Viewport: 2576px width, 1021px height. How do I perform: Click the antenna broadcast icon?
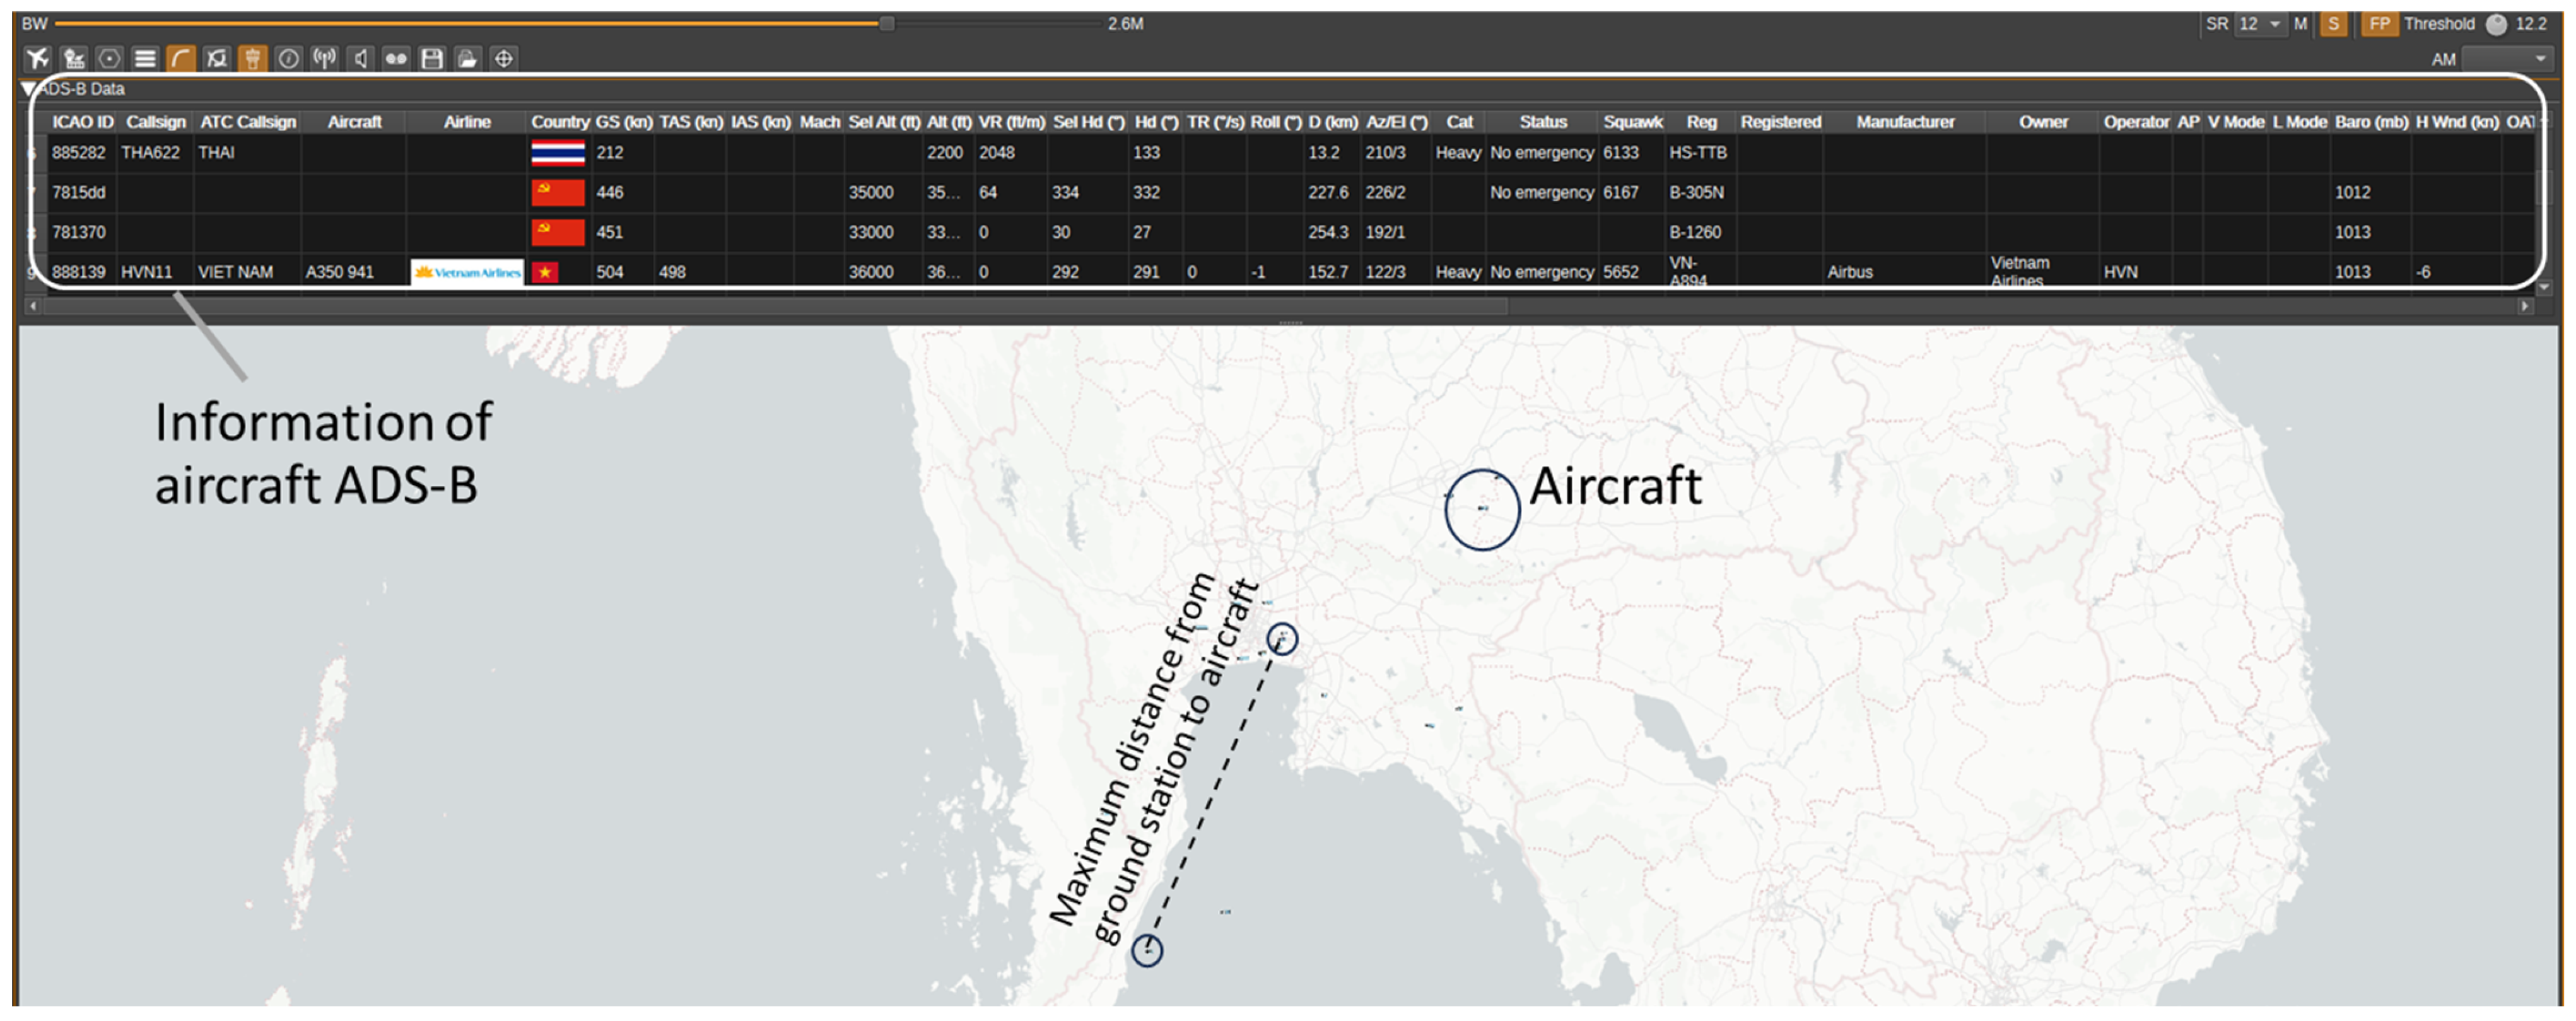[x=324, y=59]
